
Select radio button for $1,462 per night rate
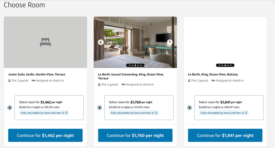coord(10,108)
